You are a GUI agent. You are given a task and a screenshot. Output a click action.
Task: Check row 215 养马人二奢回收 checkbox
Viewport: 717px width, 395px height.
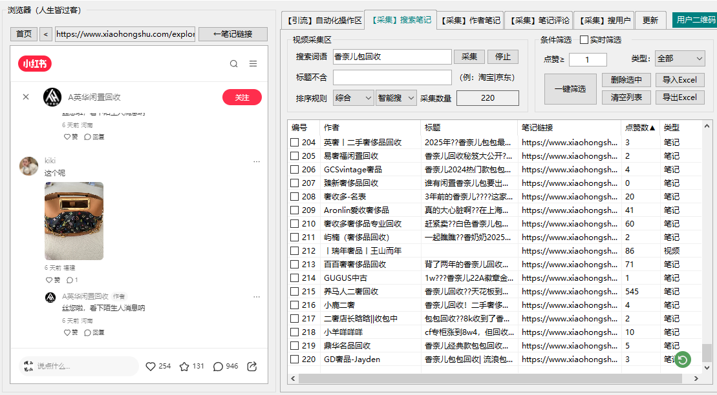[x=294, y=291]
